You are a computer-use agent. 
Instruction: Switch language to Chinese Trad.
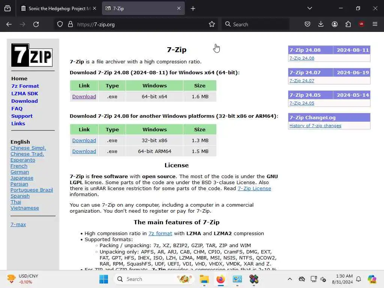click(27, 154)
